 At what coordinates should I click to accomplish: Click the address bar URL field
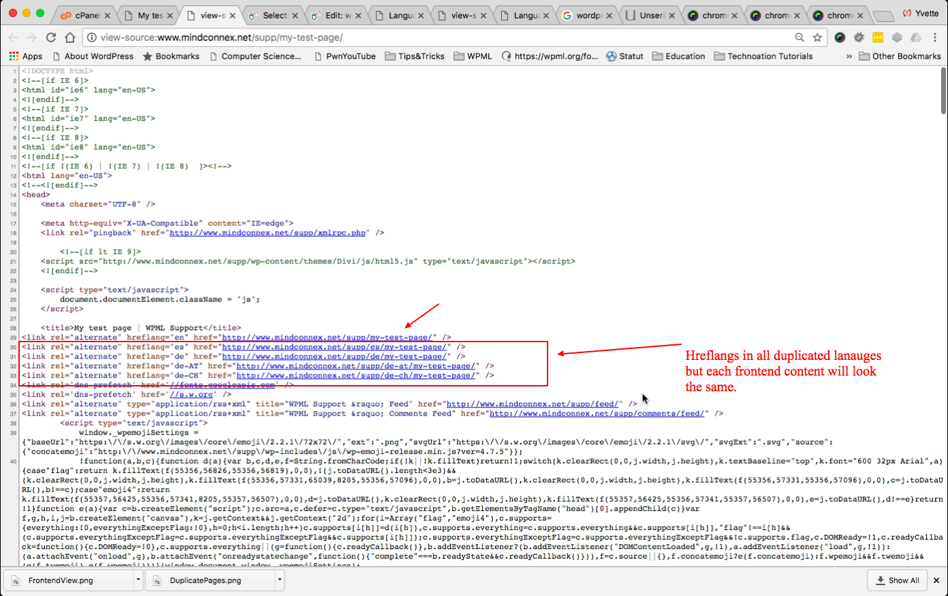point(436,37)
